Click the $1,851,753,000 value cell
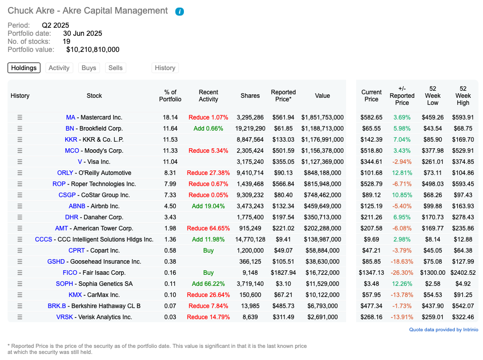 click(322, 117)
